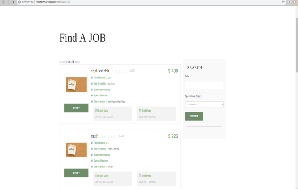Click End Date calendar icon in englishhhhh card

click(140, 111)
